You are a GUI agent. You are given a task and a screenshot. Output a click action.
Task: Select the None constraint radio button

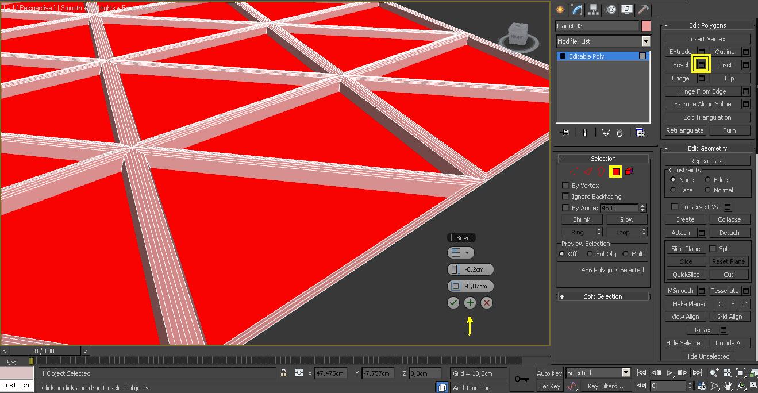673,180
